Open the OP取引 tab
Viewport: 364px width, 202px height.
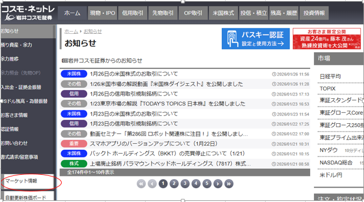(193, 13)
